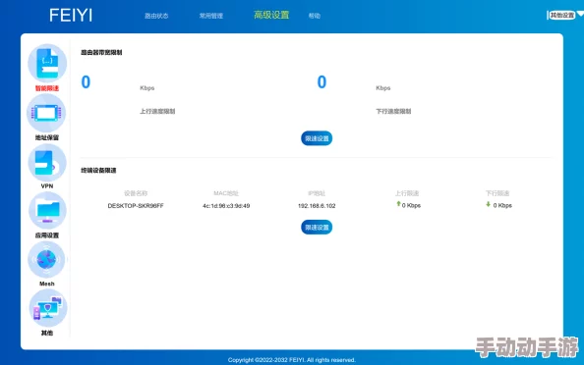Click the copyright FEIYI footer text
The height and width of the screenshot is (365, 584).
click(292, 360)
